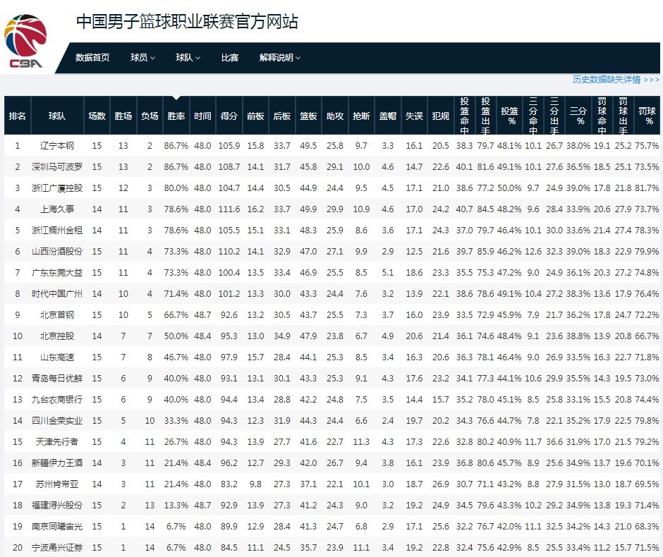Open team 天津先行者
The width and height of the screenshot is (663, 557).
[57, 441]
